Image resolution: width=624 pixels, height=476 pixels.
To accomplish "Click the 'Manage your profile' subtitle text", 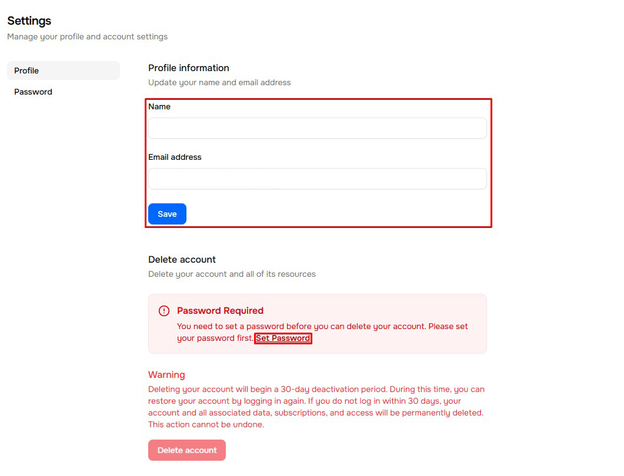I will click(87, 36).
